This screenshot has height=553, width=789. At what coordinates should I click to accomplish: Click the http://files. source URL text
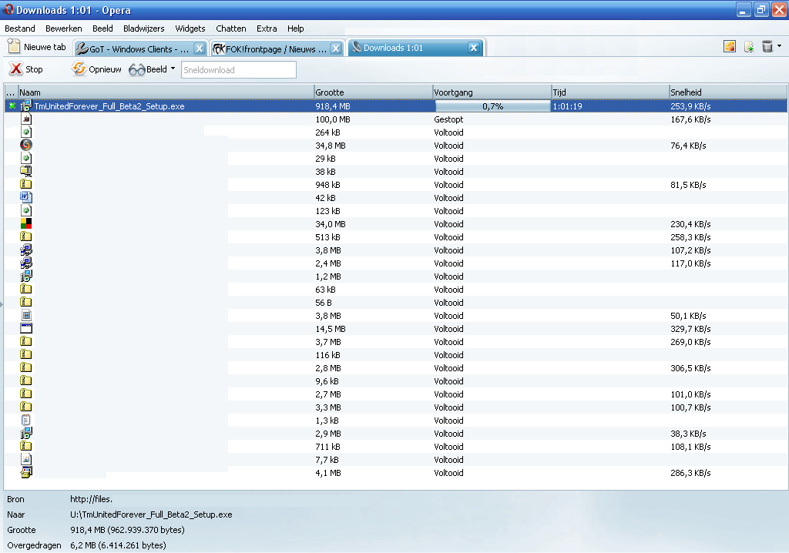(x=91, y=499)
